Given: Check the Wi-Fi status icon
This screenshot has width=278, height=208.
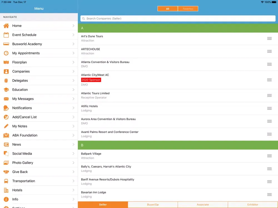Looking at the screenshot, I should point(262,2).
